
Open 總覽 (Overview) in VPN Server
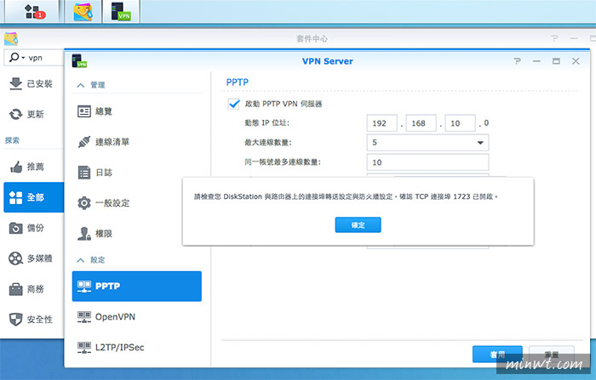137,111
